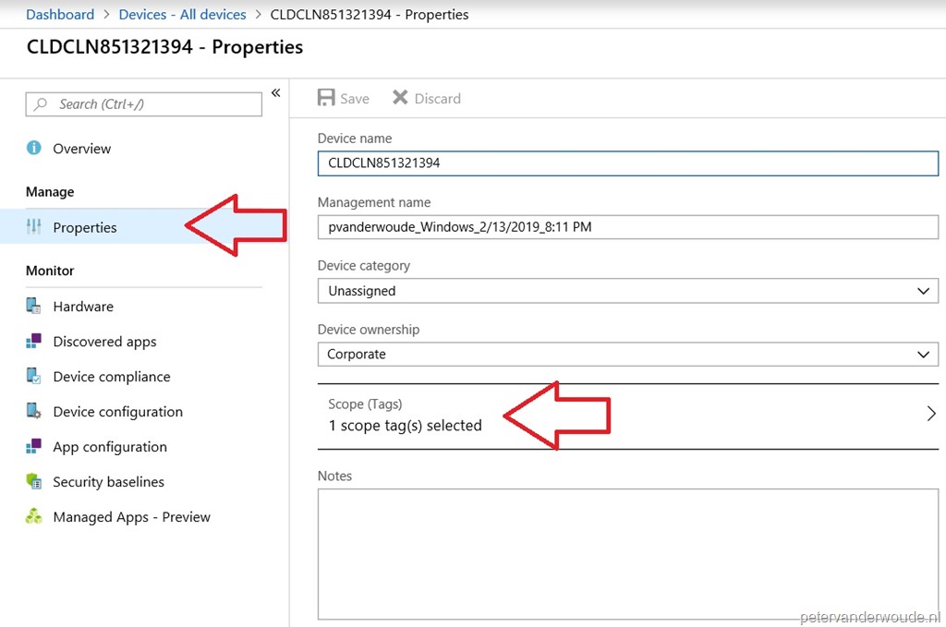This screenshot has height=627, width=946.
Task: Open the Device category dropdown
Action: click(x=922, y=290)
